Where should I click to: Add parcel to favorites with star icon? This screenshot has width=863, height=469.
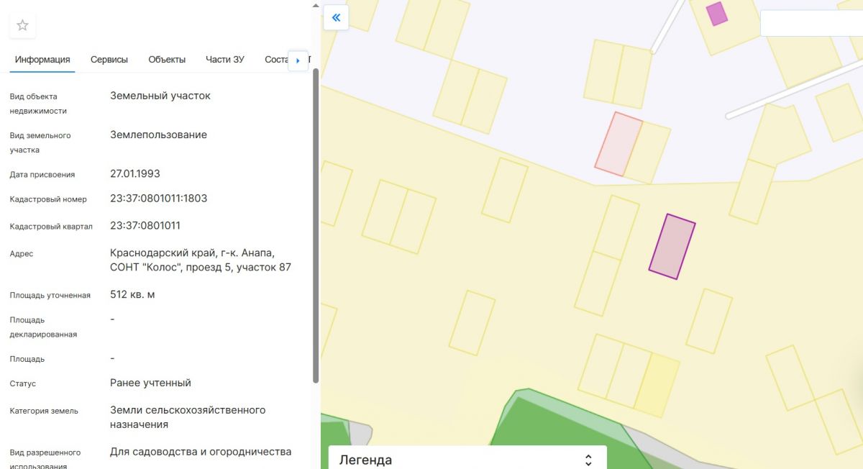click(x=22, y=26)
